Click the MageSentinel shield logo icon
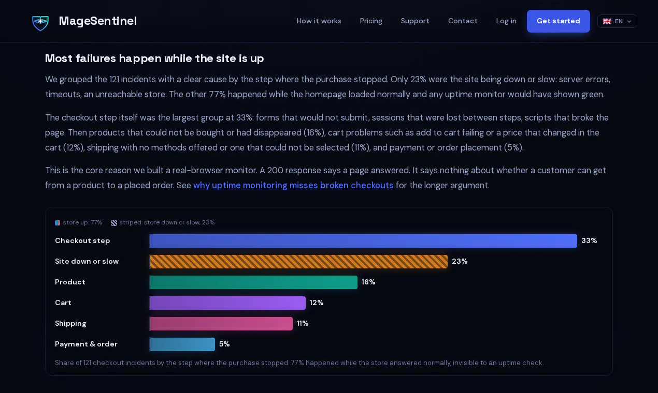The width and height of the screenshot is (658, 393). click(x=40, y=21)
